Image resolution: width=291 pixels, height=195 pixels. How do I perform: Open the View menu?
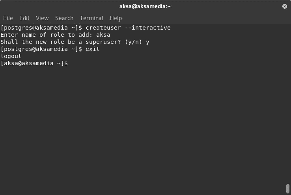tap(42, 18)
